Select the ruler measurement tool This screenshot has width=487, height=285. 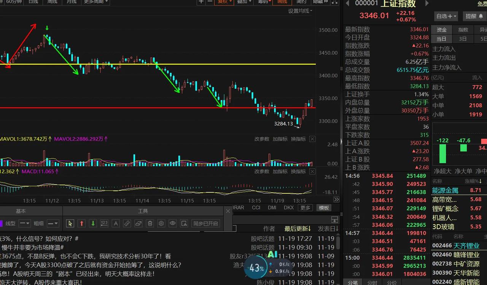pos(127,223)
